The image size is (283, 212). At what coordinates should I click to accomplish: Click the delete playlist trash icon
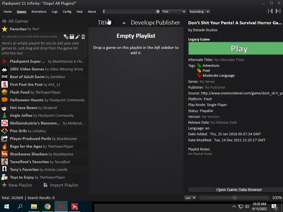[83, 37]
